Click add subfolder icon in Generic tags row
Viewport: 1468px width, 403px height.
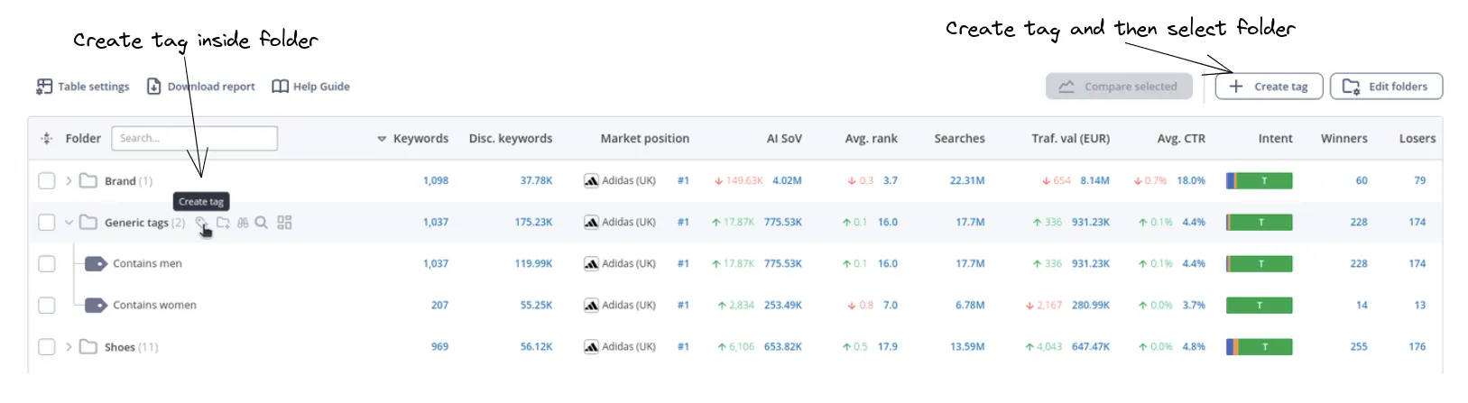click(223, 223)
